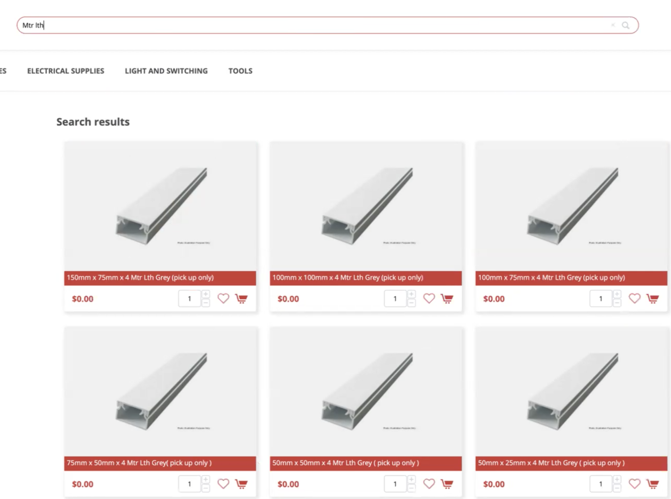The image size is (671, 499).
Task: Open 50mm x 25mm x 4 Mtr Lth product title
Action: pyautogui.click(x=552, y=463)
